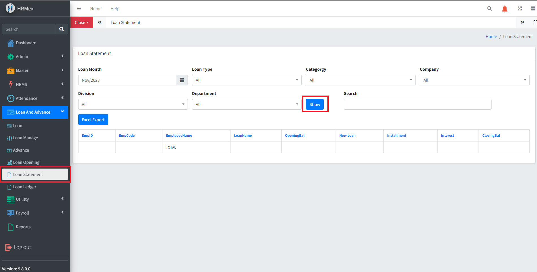Click the calendar icon beside Loan Month

(182, 80)
